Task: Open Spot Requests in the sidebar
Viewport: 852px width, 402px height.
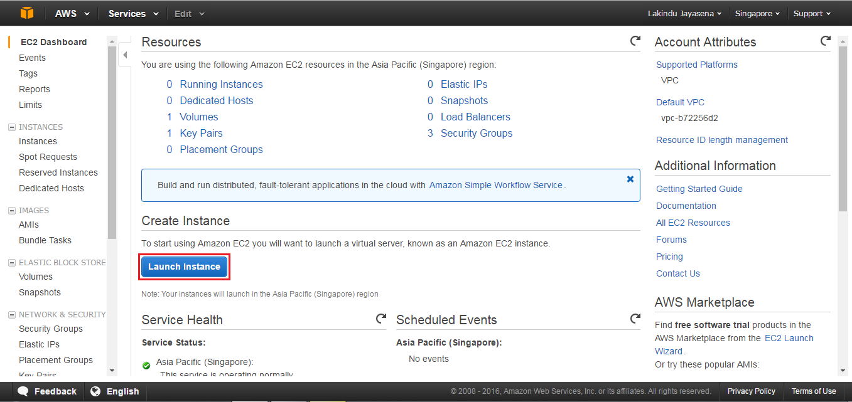Action: pyautogui.click(x=48, y=157)
